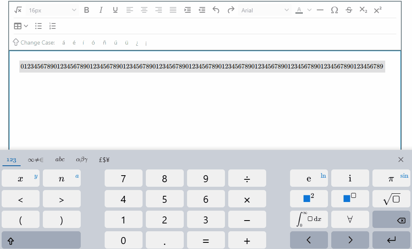The width and height of the screenshot is (412, 249).
Task: Open the text color picker arrow
Action: (309, 10)
